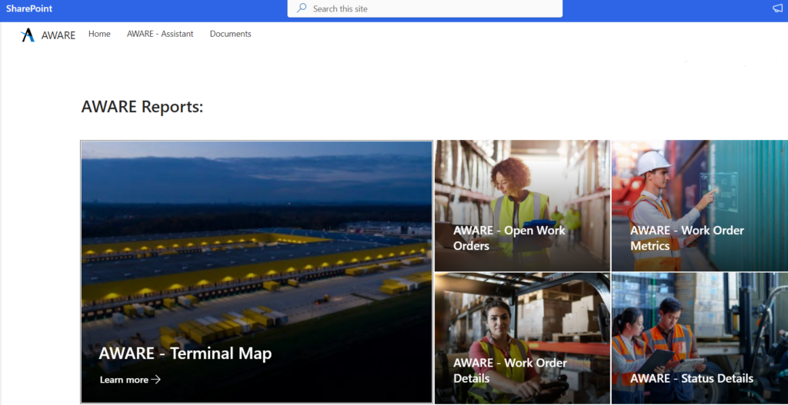Click the SharePoint app title
The width and height of the screenshot is (788, 405).
[29, 8]
